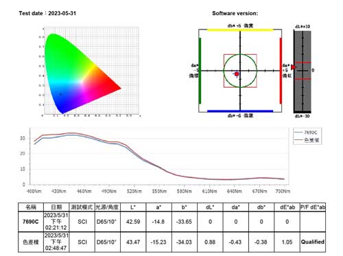Click the Qualified result cell
Screen dimensions: 343x256
[313, 242]
